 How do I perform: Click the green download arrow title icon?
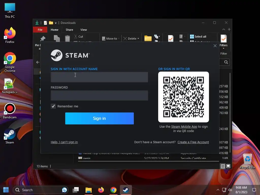(37, 23)
